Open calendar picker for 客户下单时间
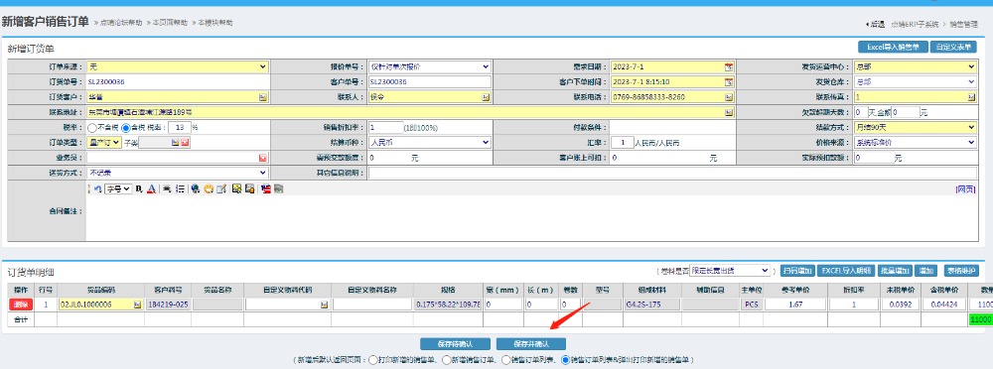993x369 pixels. point(728,81)
